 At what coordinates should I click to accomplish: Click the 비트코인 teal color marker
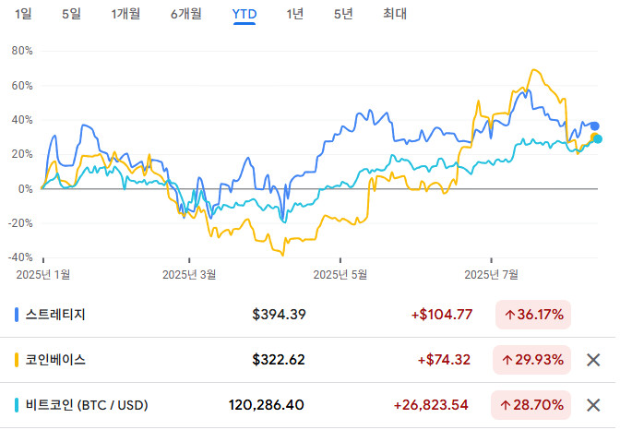(18, 405)
